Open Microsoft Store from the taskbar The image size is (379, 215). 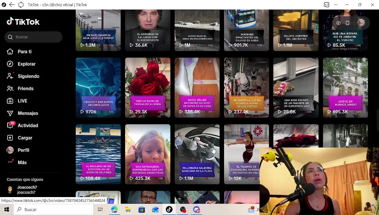[x=142, y=210]
